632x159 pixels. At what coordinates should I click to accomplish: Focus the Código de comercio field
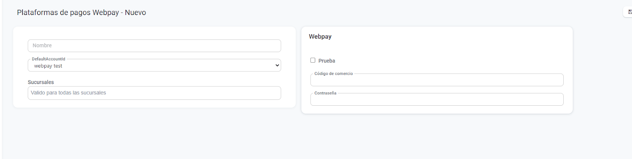436,80
